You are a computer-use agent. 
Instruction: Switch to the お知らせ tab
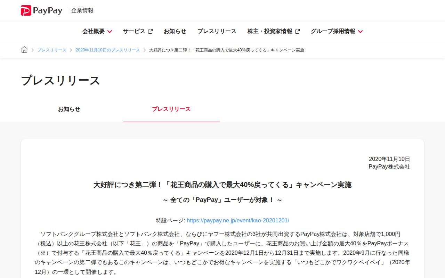point(69,109)
